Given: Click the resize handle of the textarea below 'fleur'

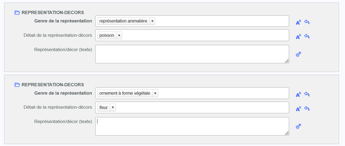Looking at the screenshot, I should tap(287, 133).
